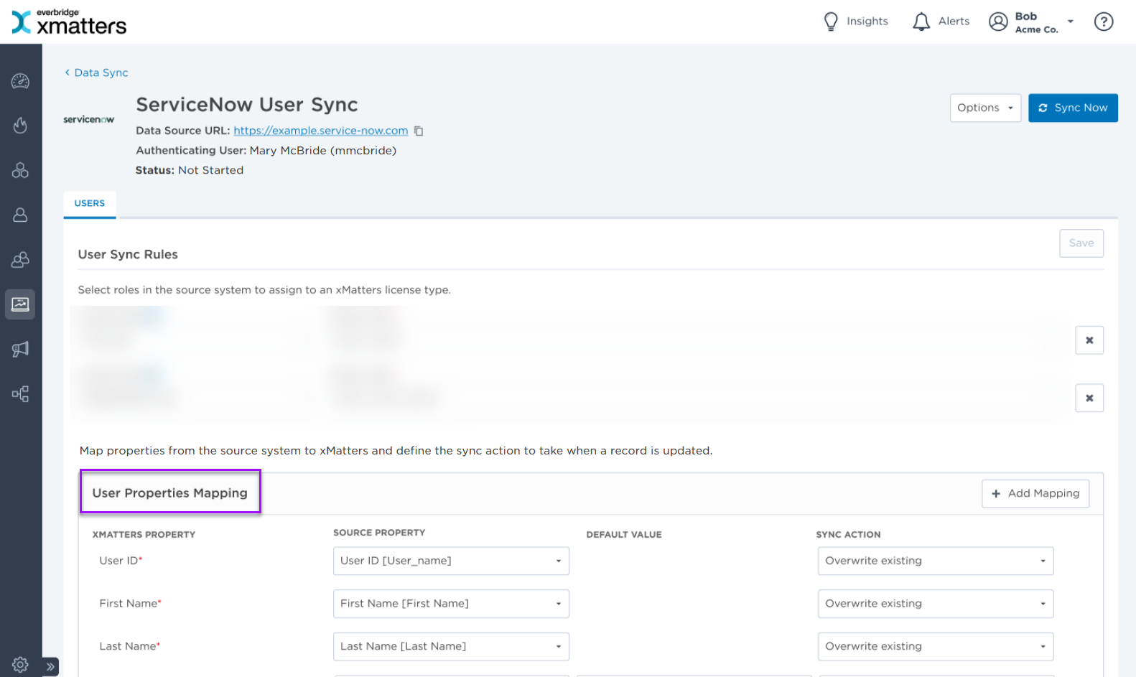1136x677 pixels.
Task: Open the First Name sync action dropdown
Action: tap(935, 604)
